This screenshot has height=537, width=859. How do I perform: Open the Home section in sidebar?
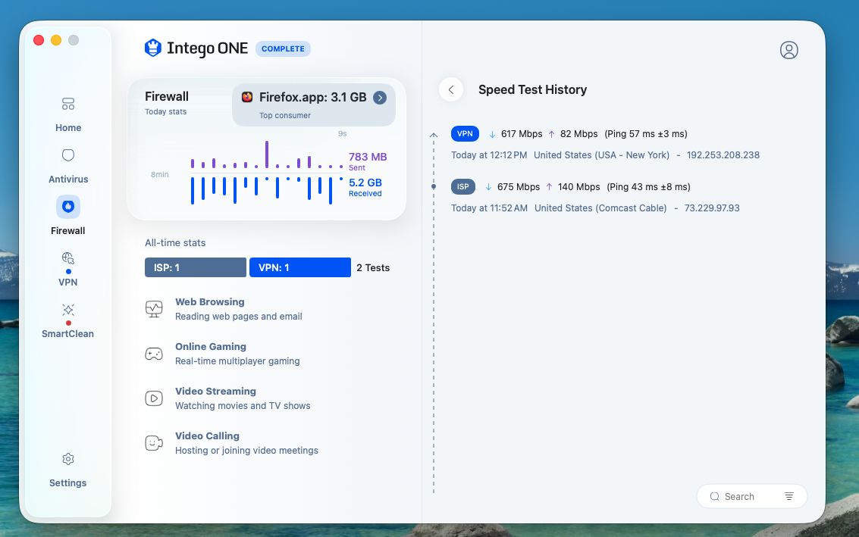click(68, 114)
